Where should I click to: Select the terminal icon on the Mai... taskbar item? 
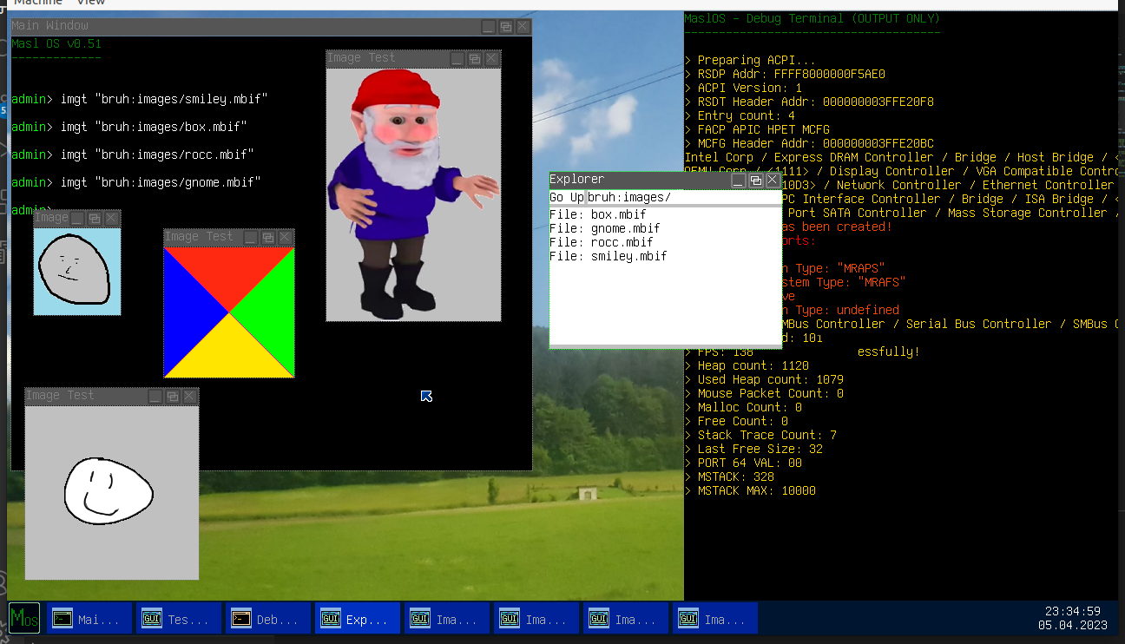62,618
